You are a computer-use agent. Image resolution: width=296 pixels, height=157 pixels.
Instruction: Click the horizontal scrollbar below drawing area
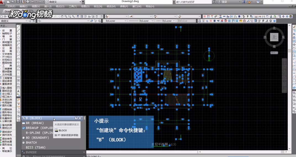243,152
